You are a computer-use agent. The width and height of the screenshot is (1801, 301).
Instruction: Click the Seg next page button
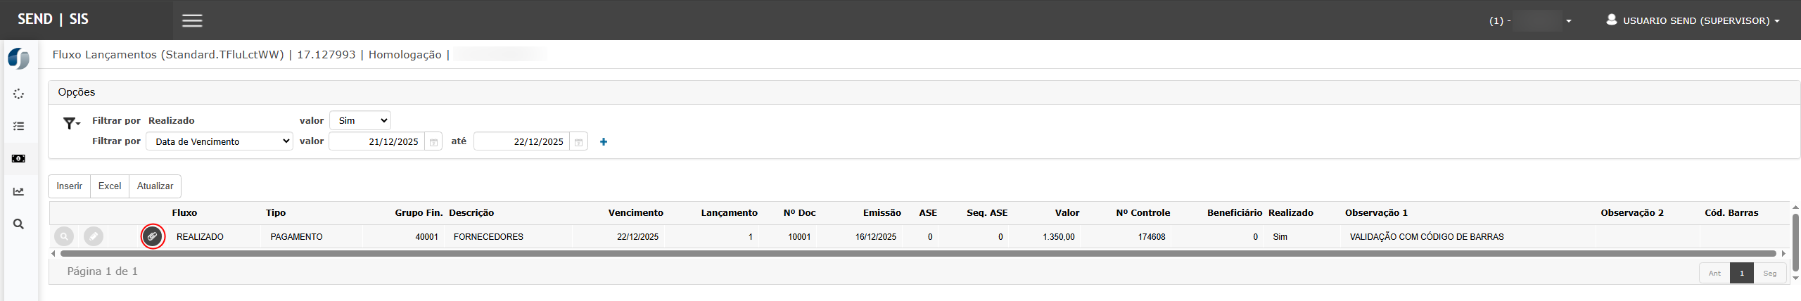coord(1769,273)
